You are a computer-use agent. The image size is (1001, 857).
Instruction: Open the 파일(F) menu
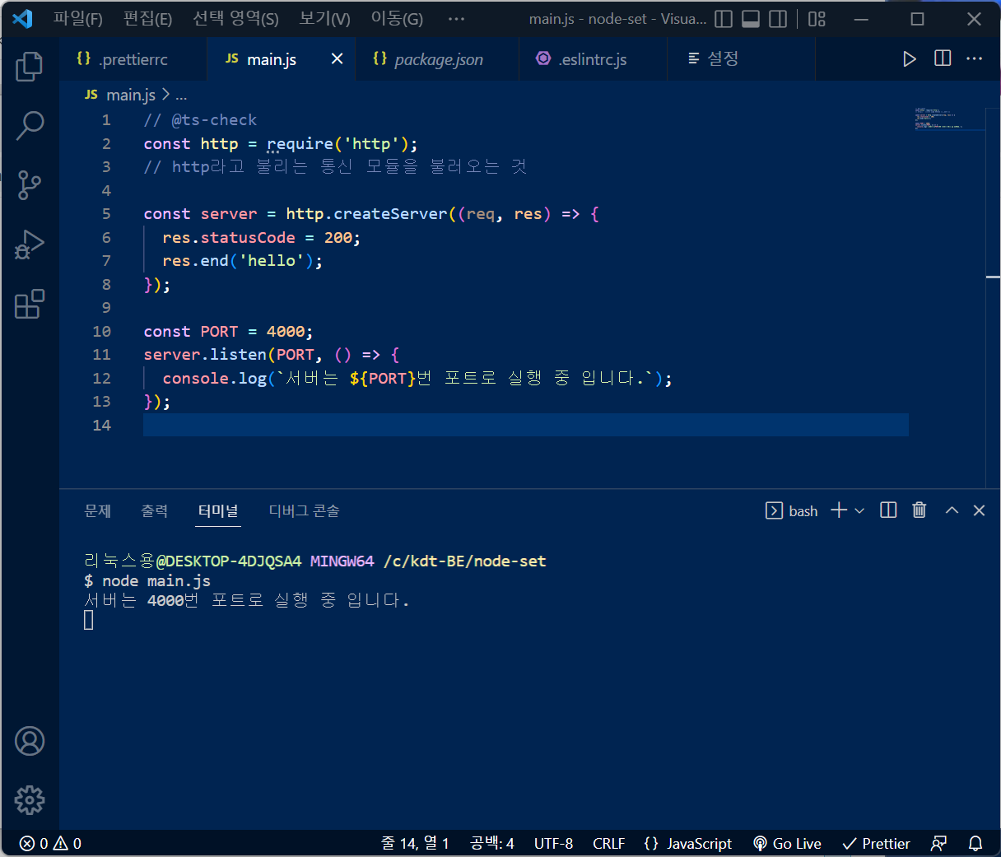78,18
